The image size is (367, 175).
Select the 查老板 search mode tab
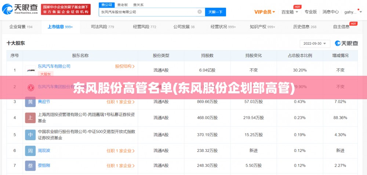(123, 5)
